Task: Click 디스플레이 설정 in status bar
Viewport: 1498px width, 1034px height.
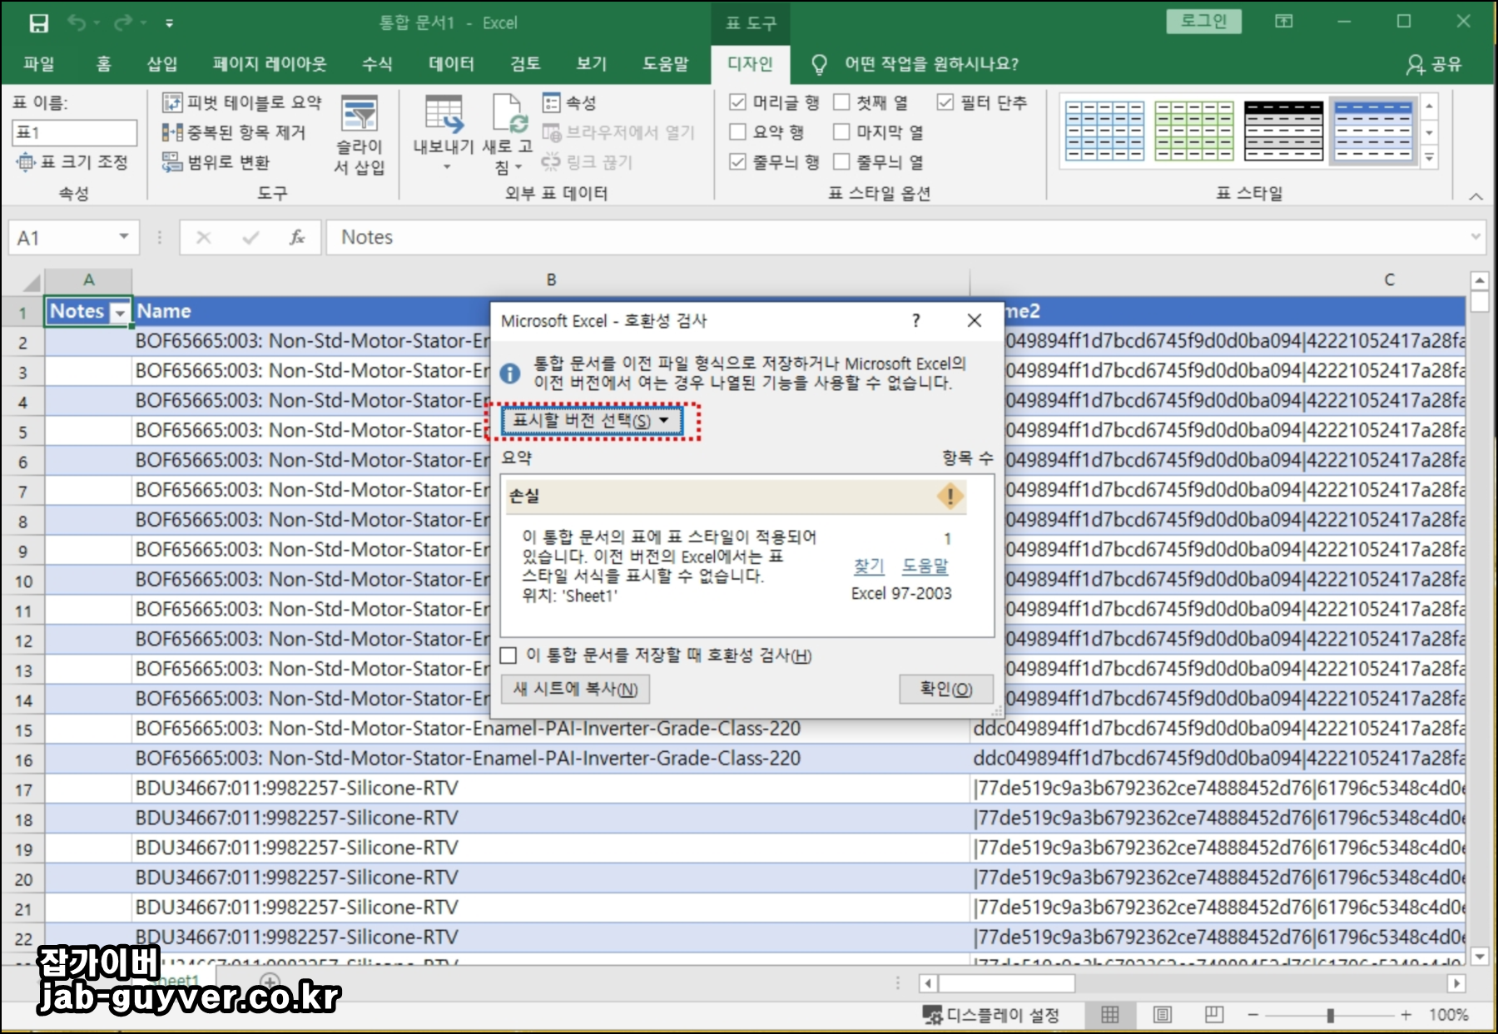Action: pyautogui.click(x=991, y=1015)
